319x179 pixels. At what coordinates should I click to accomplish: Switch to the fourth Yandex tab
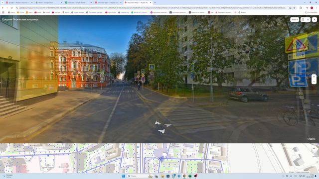click(108, 2)
